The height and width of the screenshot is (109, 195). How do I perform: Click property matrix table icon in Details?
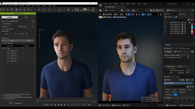click(188, 87)
